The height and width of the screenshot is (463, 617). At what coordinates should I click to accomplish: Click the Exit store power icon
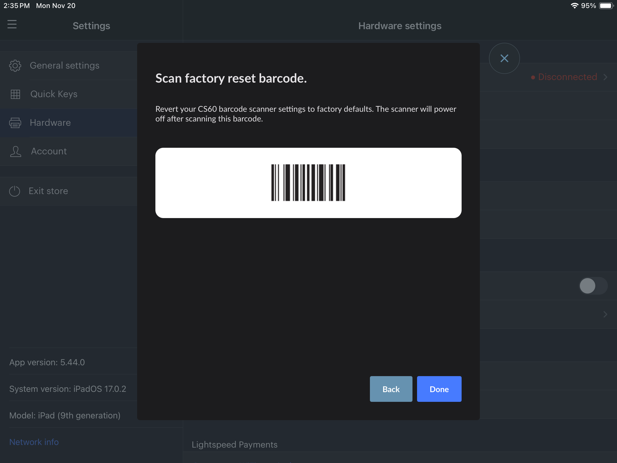[x=15, y=191]
